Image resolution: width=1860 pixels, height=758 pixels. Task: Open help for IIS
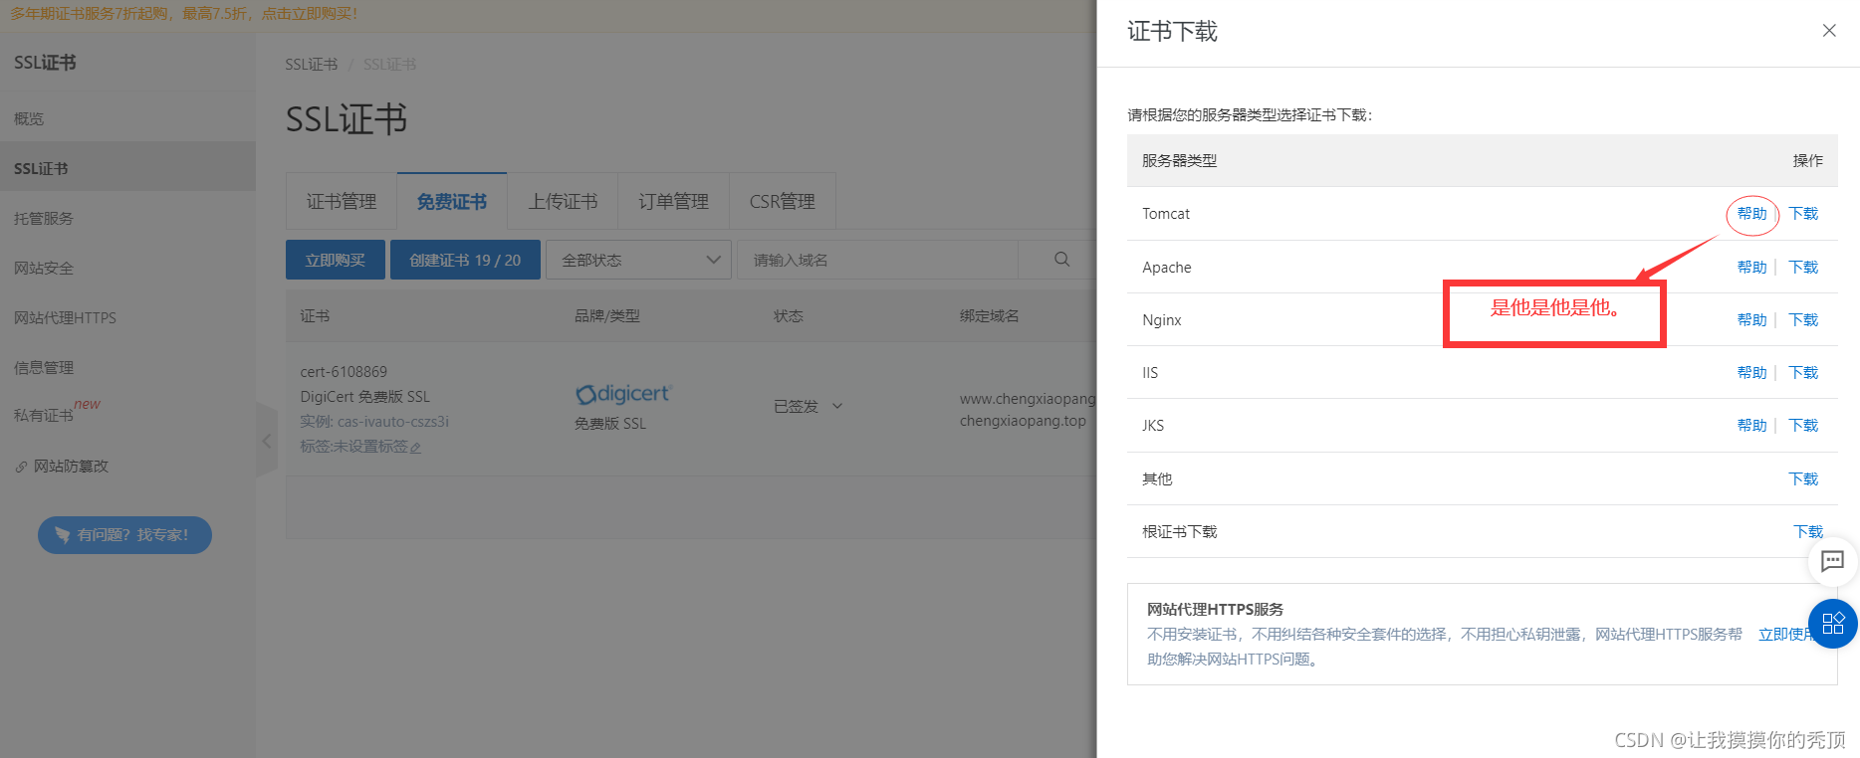coord(1751,373)
